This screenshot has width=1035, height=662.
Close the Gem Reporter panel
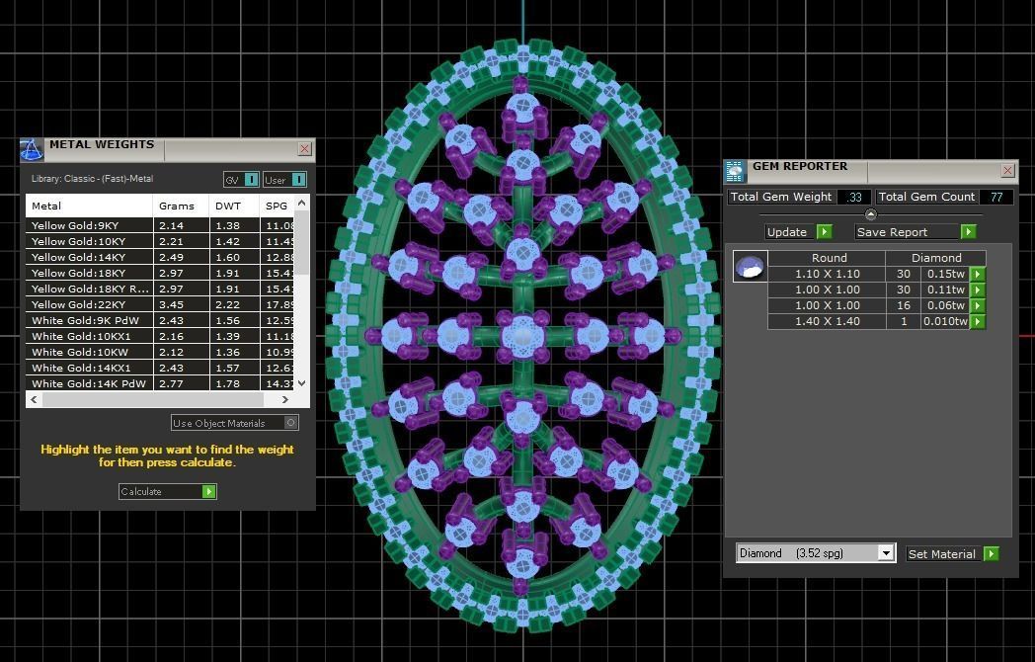[x=1008, y=171]
